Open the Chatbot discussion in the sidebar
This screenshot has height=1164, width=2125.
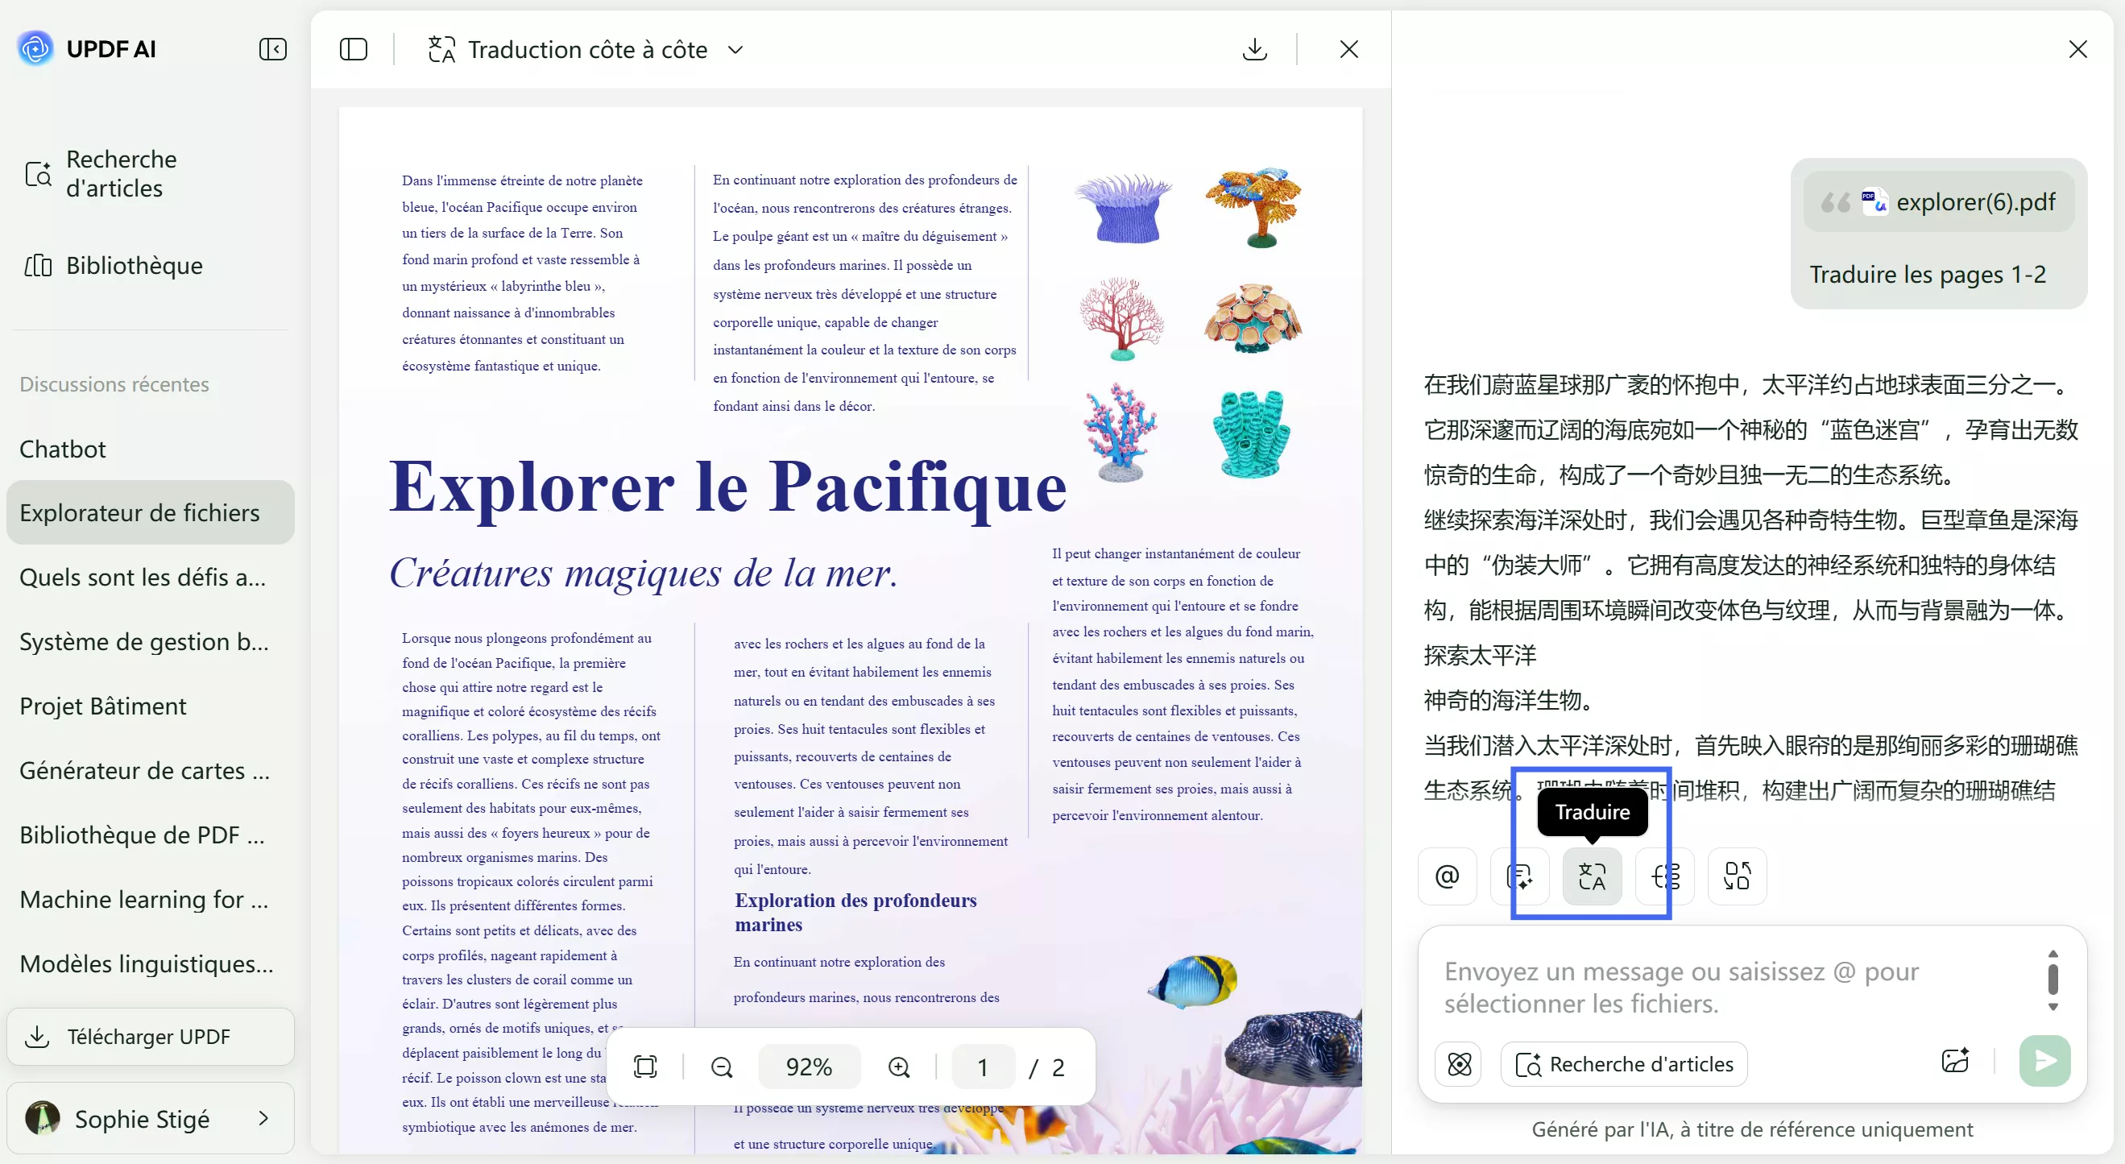(x=63, y=449)
